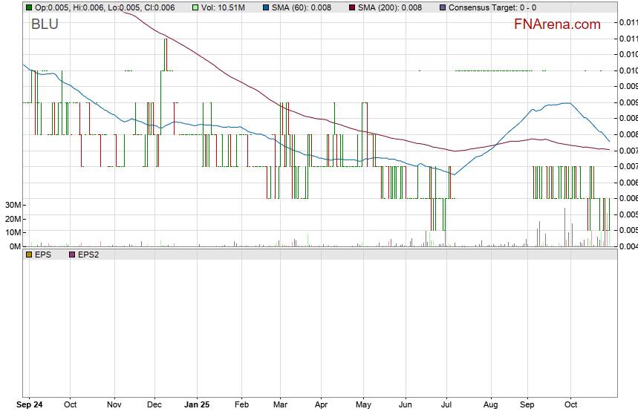Image resolution: width=638 pixels, height=420 pixels.
Task: Click the magenta EPS2 legend swatch
Action: click(x=72, y=255)
